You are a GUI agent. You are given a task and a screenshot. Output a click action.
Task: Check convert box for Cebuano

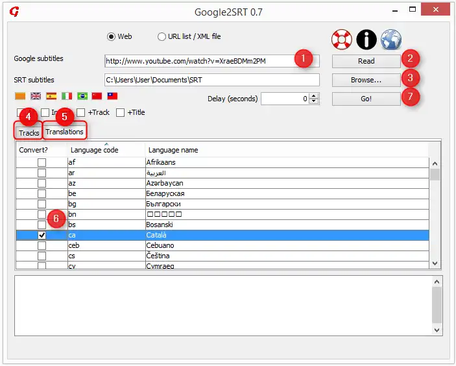tap(42, 245)
